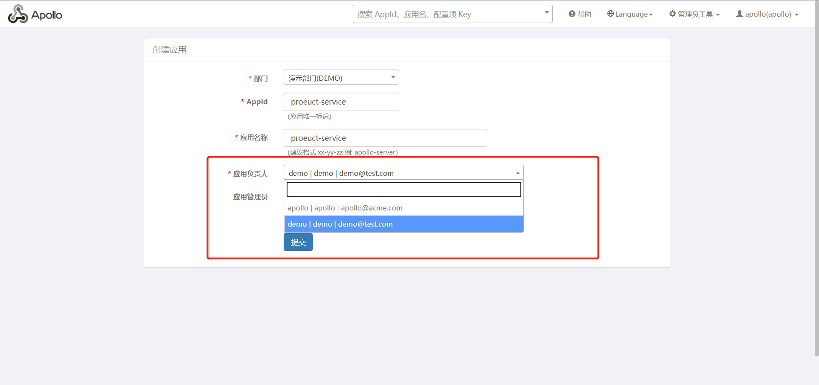819x385 pixels.
Task: Click the 管理员工具 gear icon
Action: tap(673, 14)
